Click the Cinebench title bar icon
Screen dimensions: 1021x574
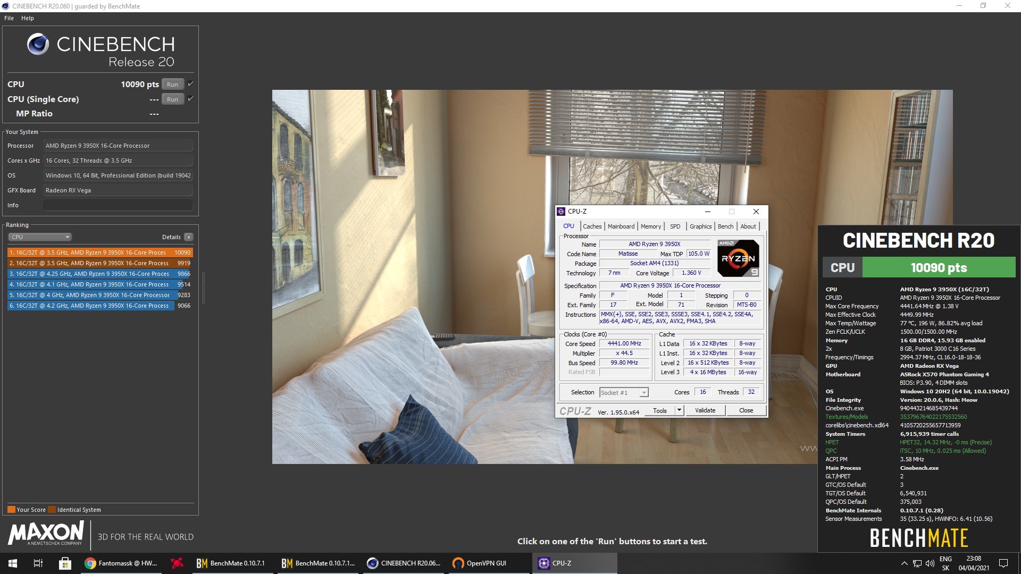(5, 6)
